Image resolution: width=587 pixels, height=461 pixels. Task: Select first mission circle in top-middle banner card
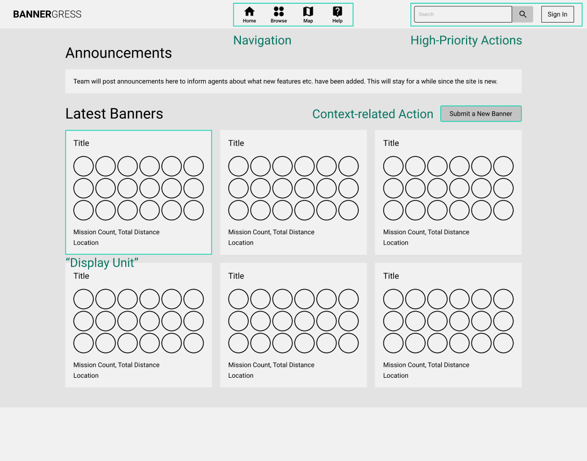(x=238, y=166)
